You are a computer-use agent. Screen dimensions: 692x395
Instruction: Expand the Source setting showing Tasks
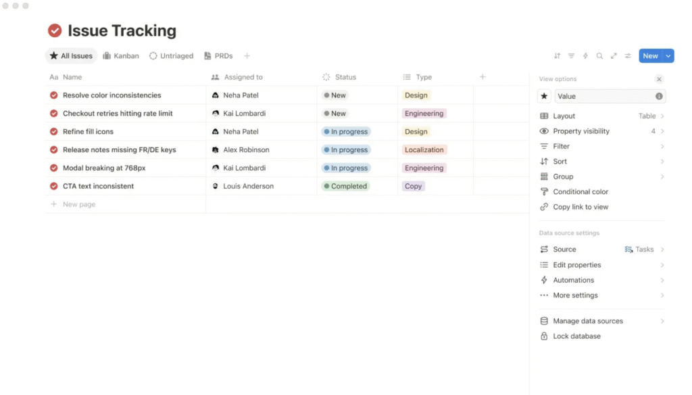click(x=601, y=250)
